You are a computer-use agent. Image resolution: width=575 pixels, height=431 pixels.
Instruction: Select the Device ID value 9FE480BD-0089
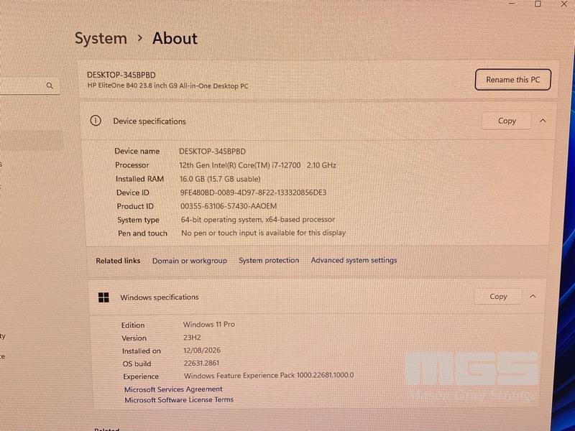tap(253, 193)
